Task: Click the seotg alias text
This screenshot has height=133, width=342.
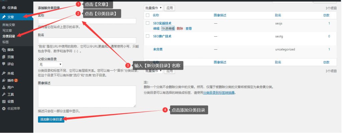Action: (279, 36)
